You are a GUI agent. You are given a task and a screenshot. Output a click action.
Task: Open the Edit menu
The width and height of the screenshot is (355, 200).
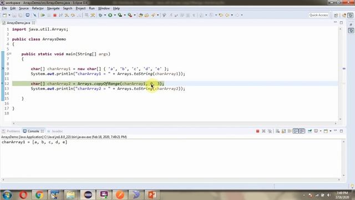click(13, 8)
